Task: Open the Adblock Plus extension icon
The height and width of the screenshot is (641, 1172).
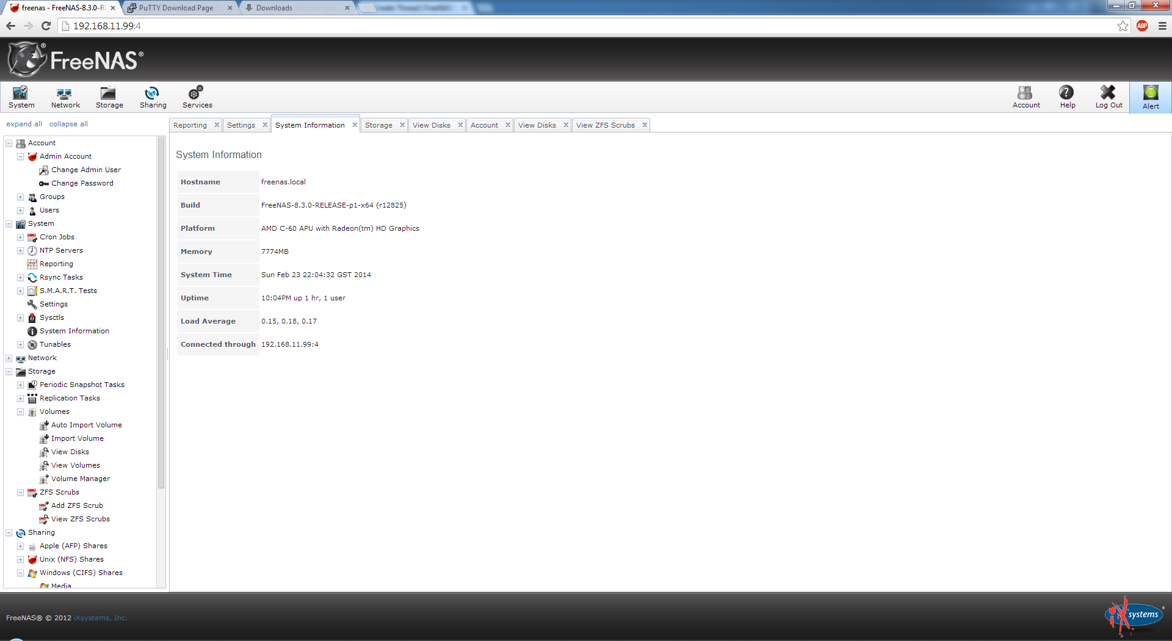Action: click(1142, 26)
